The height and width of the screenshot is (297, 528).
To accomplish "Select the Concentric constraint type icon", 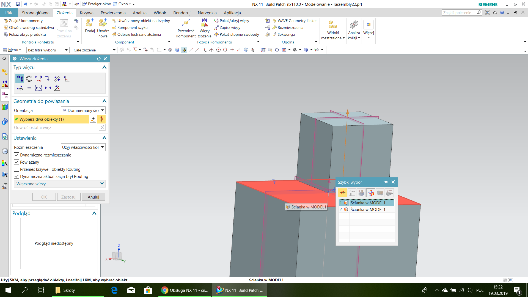I will point(29,79).
